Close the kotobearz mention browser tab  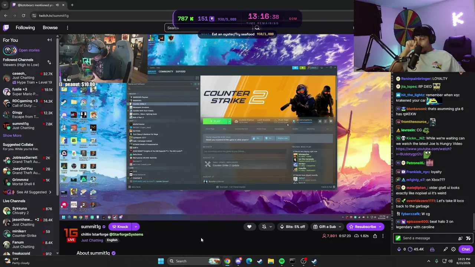click(63, 5)
